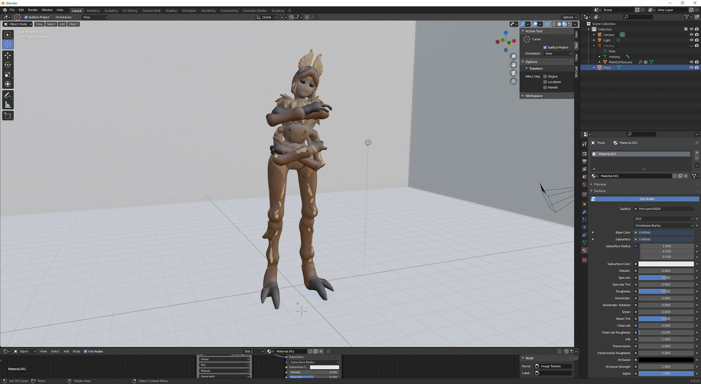Remove material slot with minus button
This screenshot has width=701, height=384.
point(697,158)
